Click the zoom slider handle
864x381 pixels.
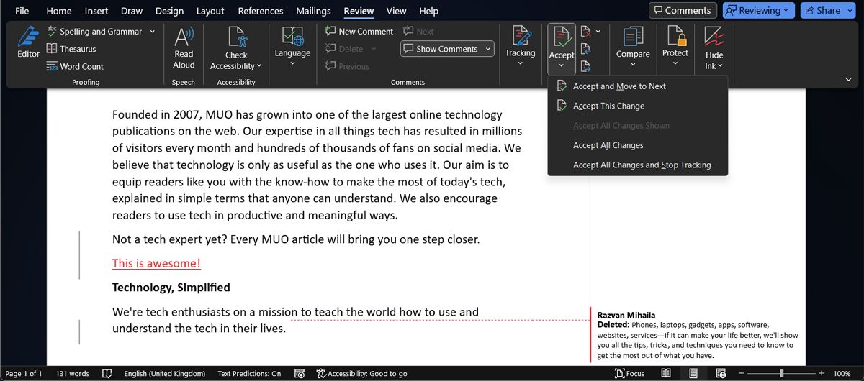[x=782, y=374]
